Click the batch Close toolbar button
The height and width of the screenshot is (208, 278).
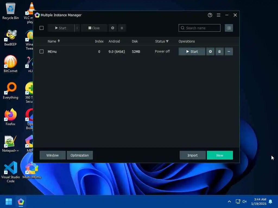coord(94,28)
